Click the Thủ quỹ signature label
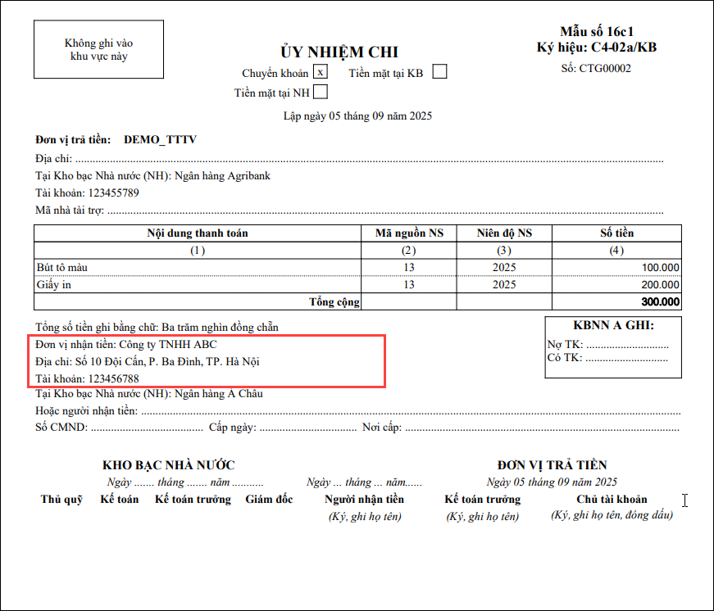This screenshot has height=611, width=714. pos(62,500)
